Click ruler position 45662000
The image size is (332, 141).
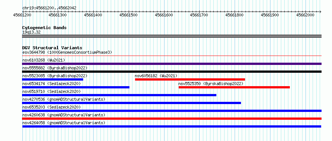pos(305,15)
